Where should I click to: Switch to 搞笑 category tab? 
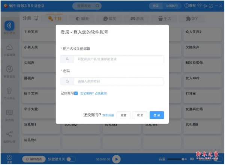pyautogui.click(x=109, y=19)
